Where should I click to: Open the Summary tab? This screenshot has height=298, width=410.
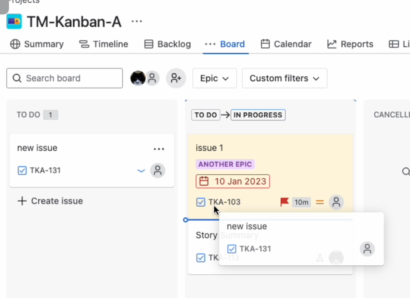(37, 44)
